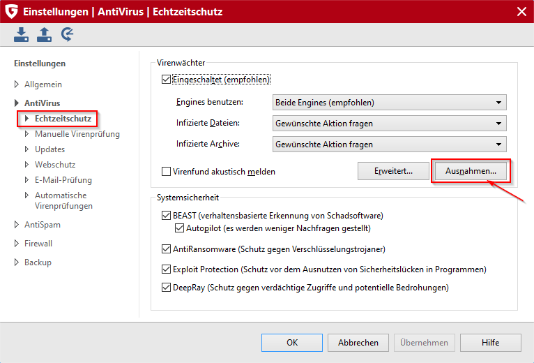The width and height of the screenshot is (534, 363).
Task: Open the Infizierte Dateien dropdown
Action: 390,123
